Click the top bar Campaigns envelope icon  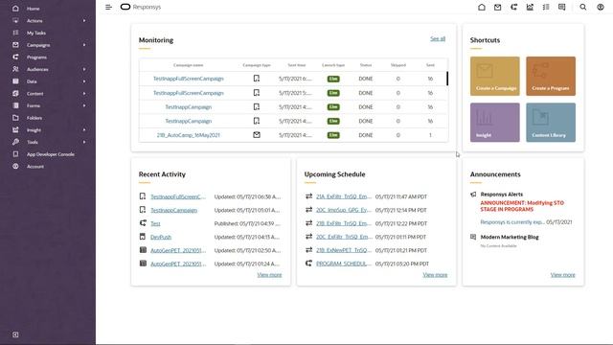(498, 7)
